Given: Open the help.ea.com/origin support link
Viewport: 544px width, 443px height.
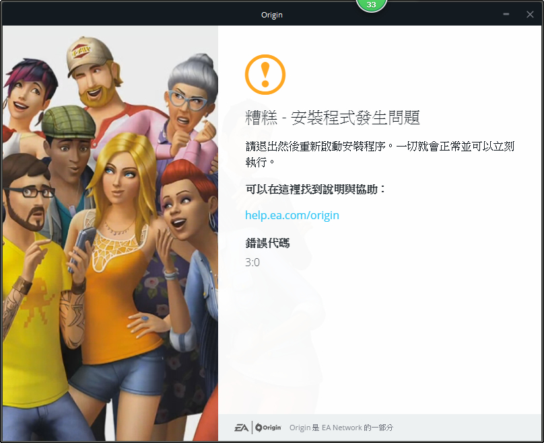Looking at the screenshot, I should 292,215.
